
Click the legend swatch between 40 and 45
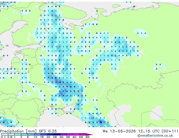[77, 134]
